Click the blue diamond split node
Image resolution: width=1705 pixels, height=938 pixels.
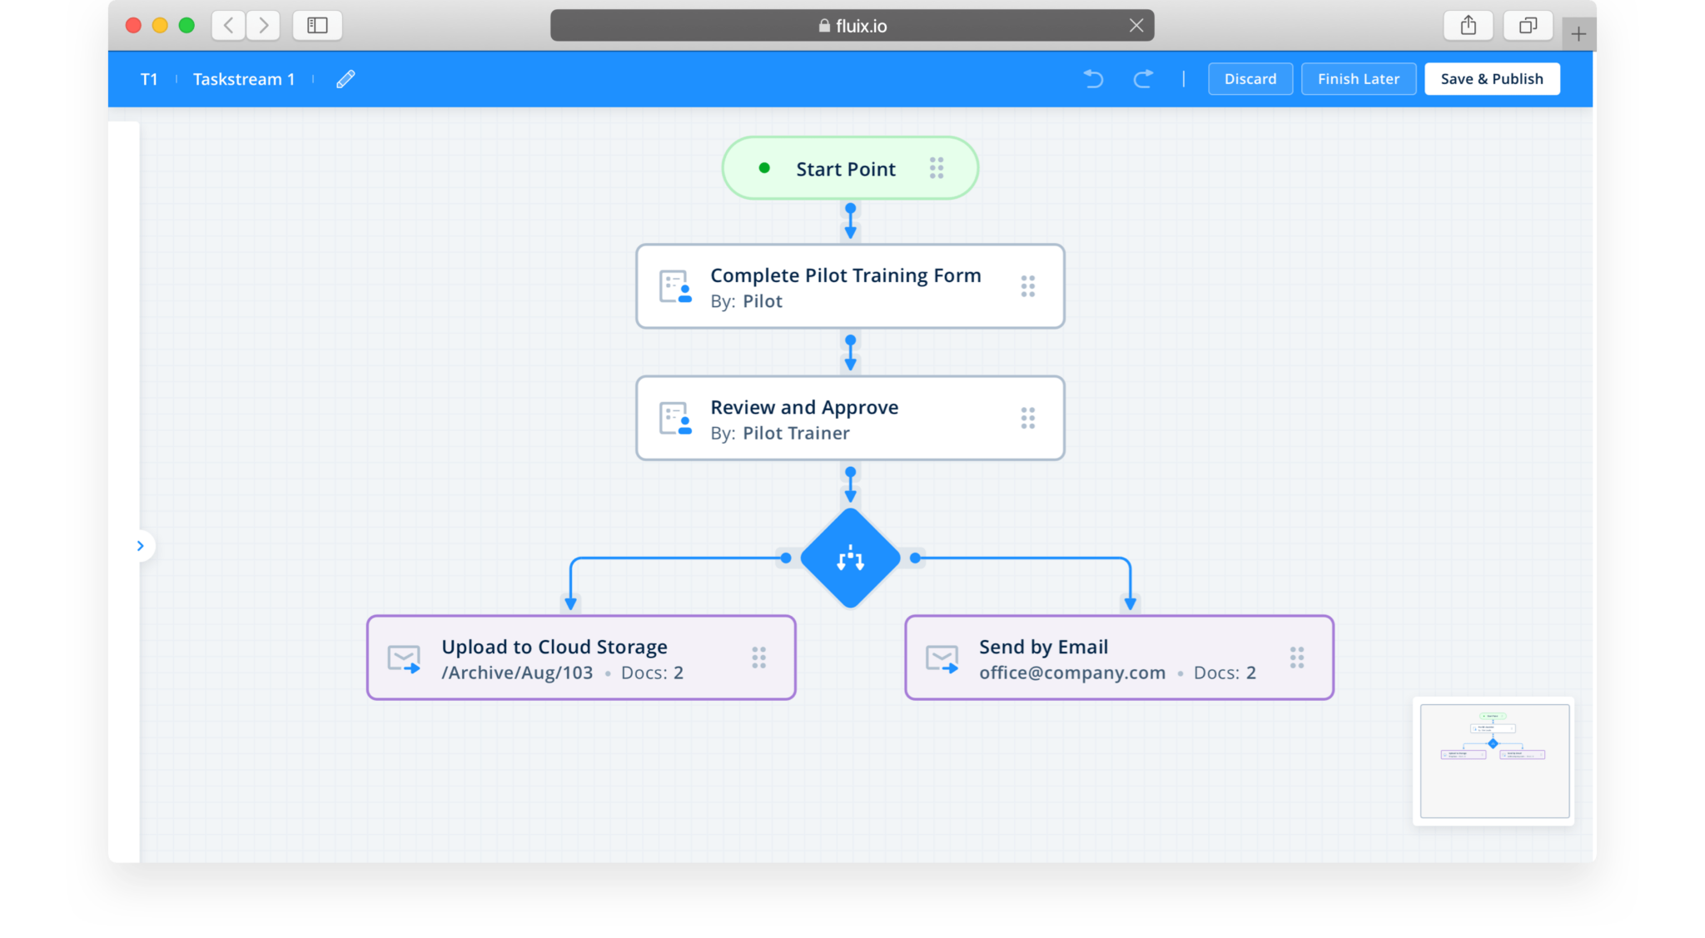coord(850,558)
